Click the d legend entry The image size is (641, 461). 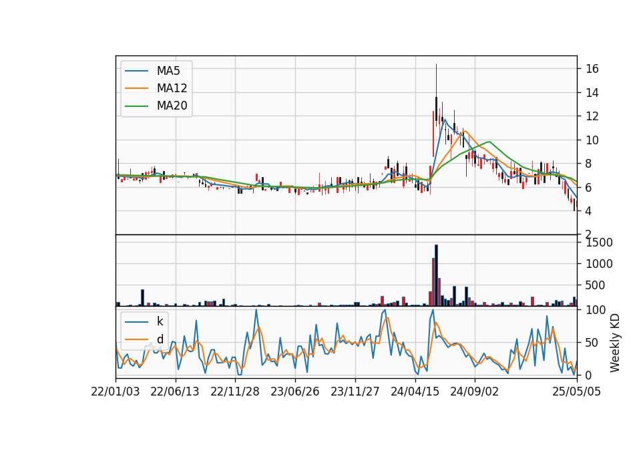pos(160,339)
